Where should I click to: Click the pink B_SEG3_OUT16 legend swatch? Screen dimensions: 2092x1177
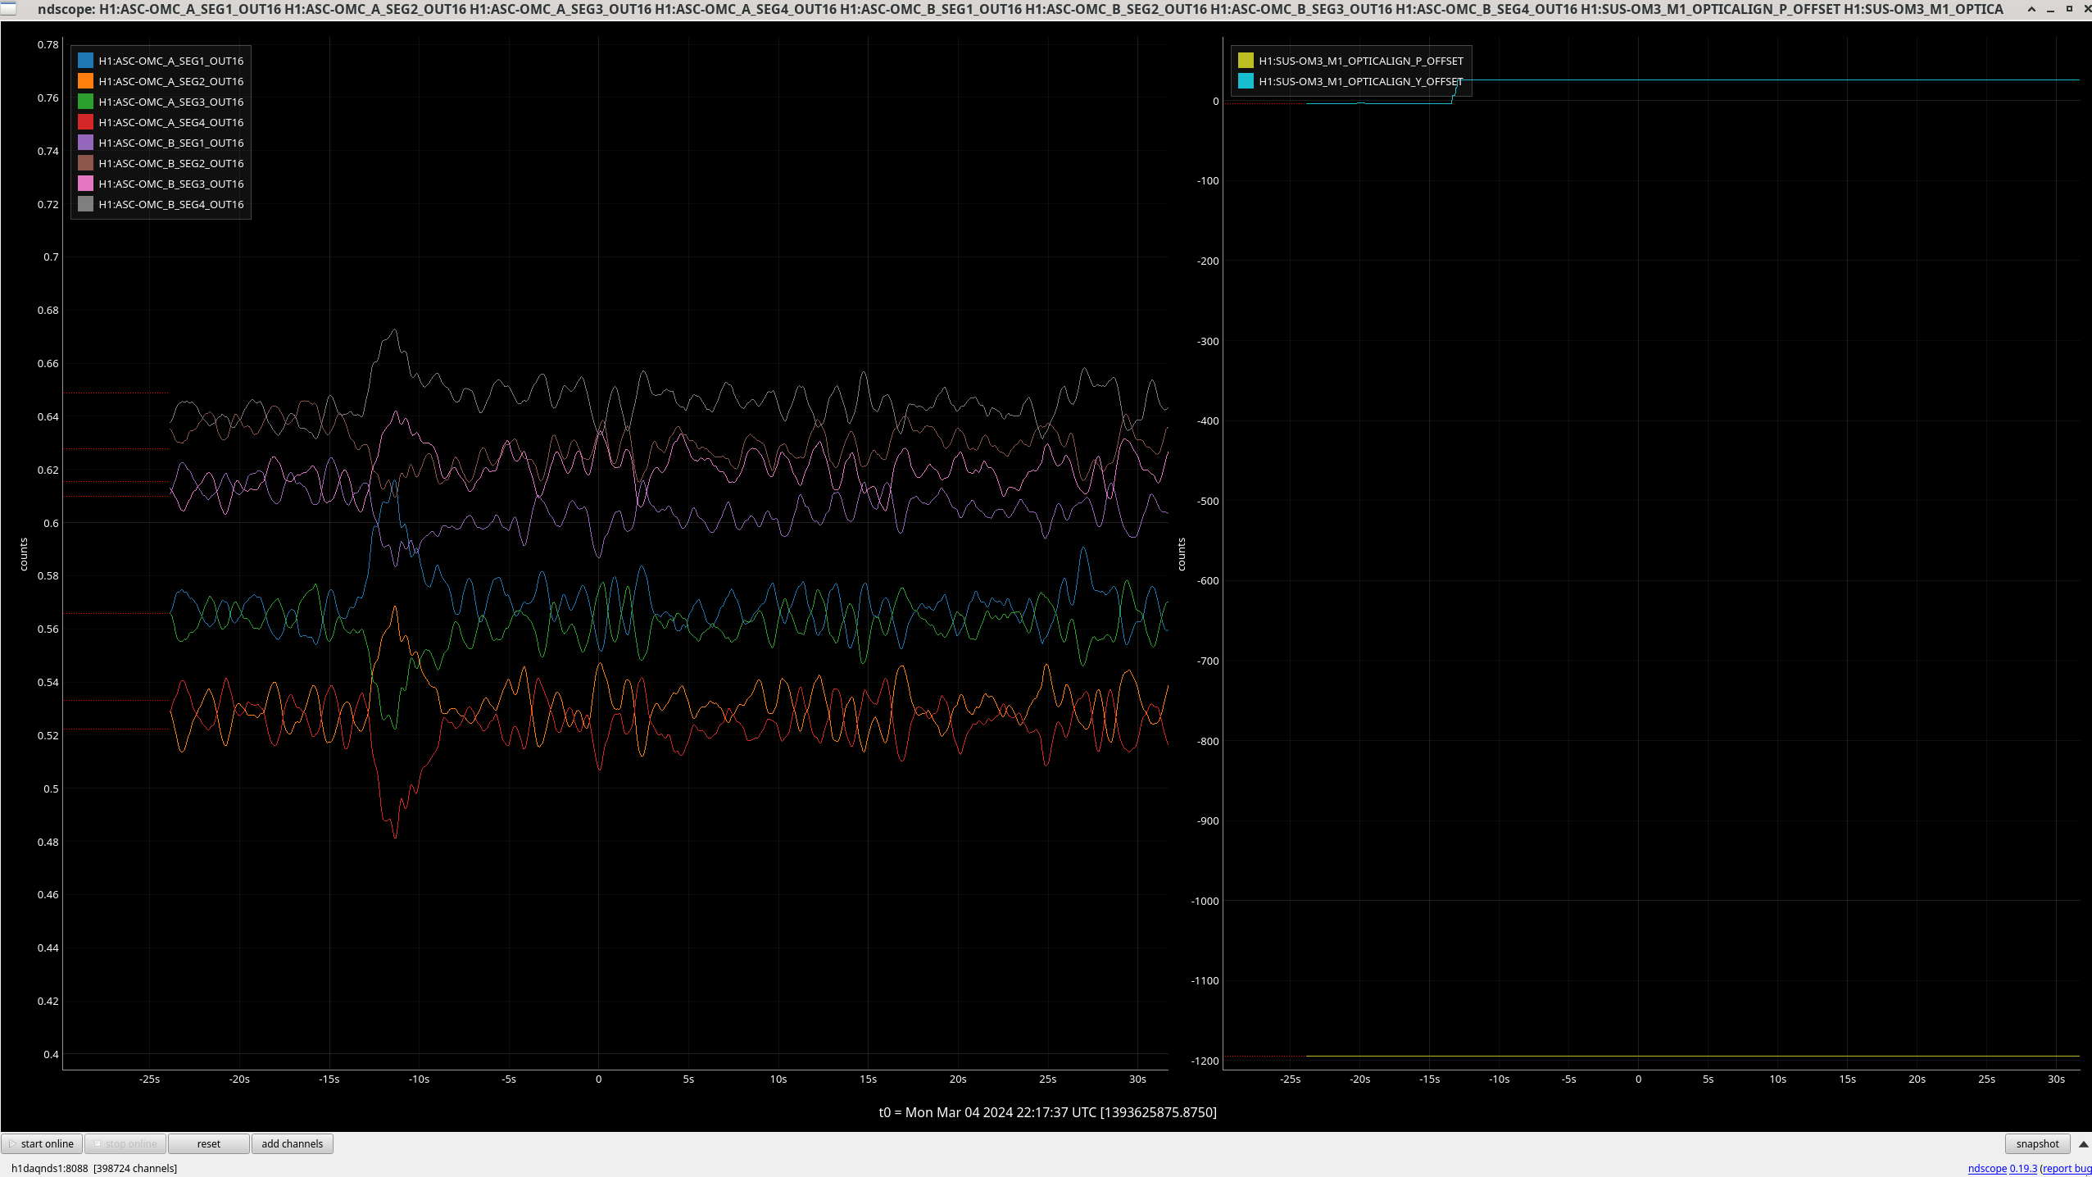[x=85, y=184]
